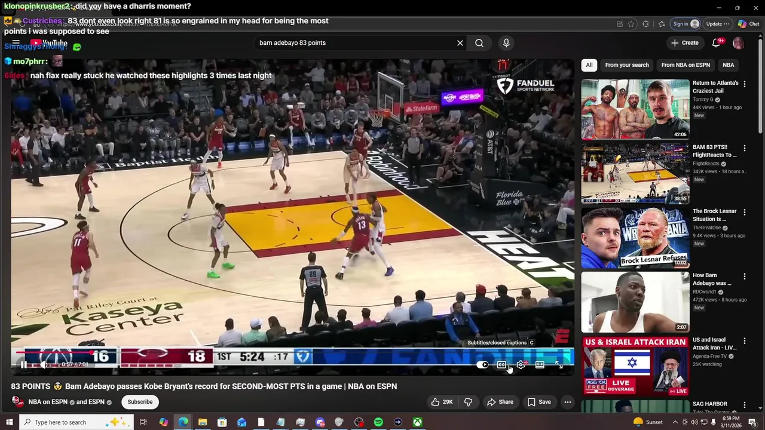Image resolution: width=765 pixels, height=430 pixels.
Task: Select the 'From your search' chip
Action: point(626,65)
